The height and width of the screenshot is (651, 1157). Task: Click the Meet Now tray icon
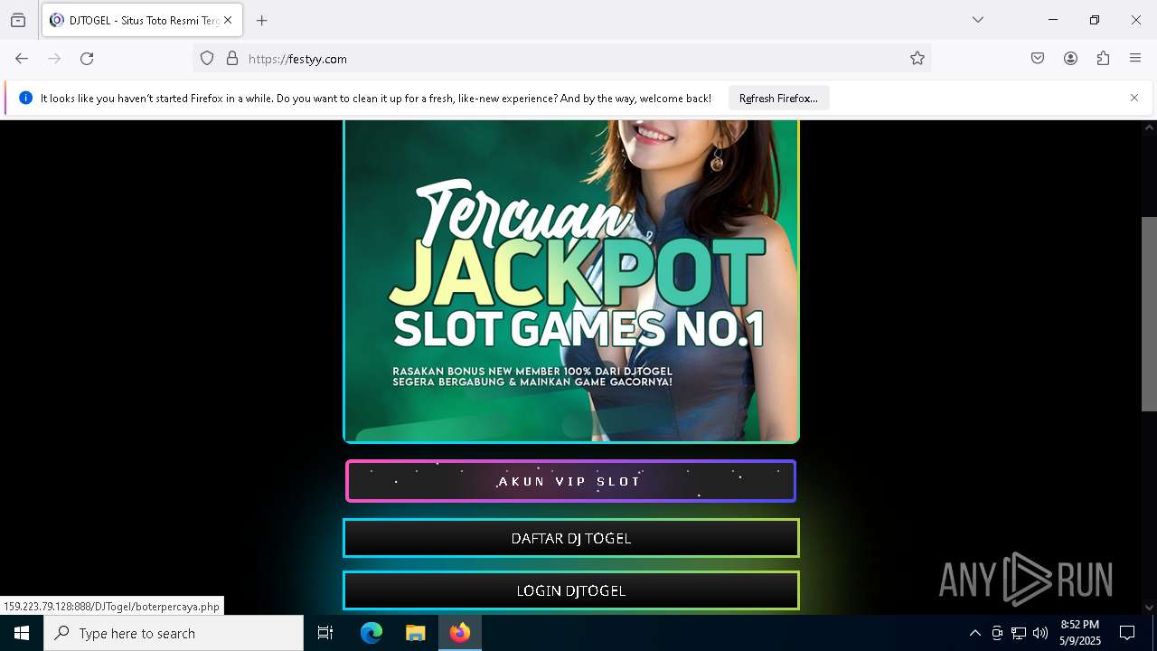pyautogui.click(x=997, y=633)
